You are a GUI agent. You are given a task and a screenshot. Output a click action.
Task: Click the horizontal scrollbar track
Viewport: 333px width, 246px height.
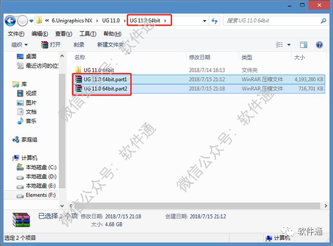(x=197, y=206)
